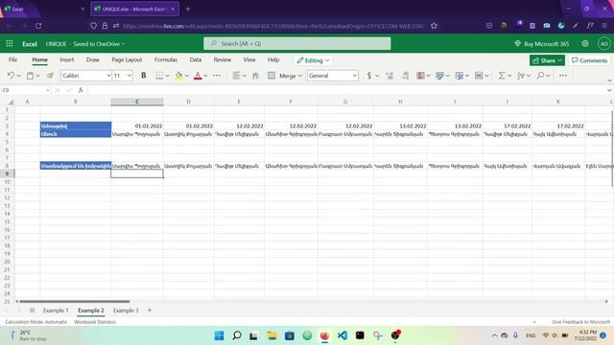Open Conditional Formatting icon

point(420,76)
